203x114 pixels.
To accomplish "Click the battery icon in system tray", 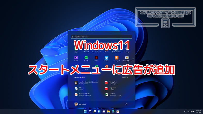I will point(193,111).
